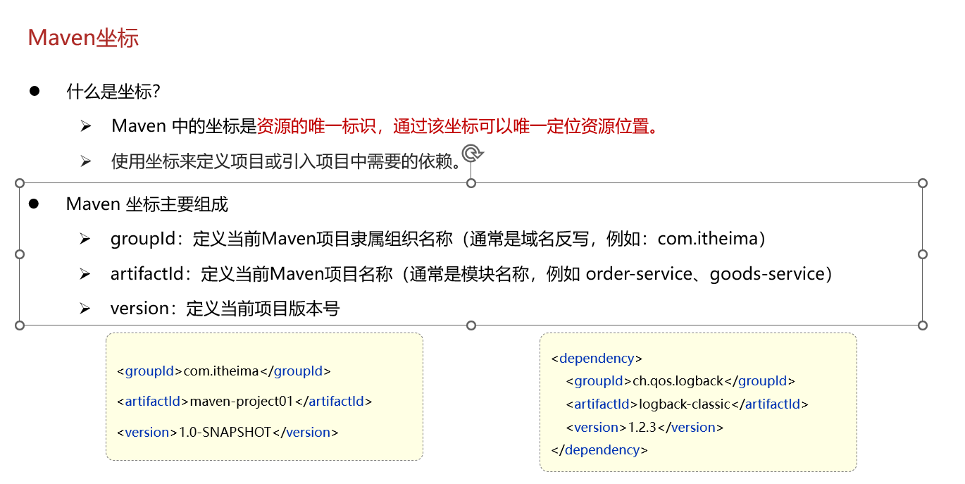Click the arrow marker before groupId line

click(x=86, y=238)
